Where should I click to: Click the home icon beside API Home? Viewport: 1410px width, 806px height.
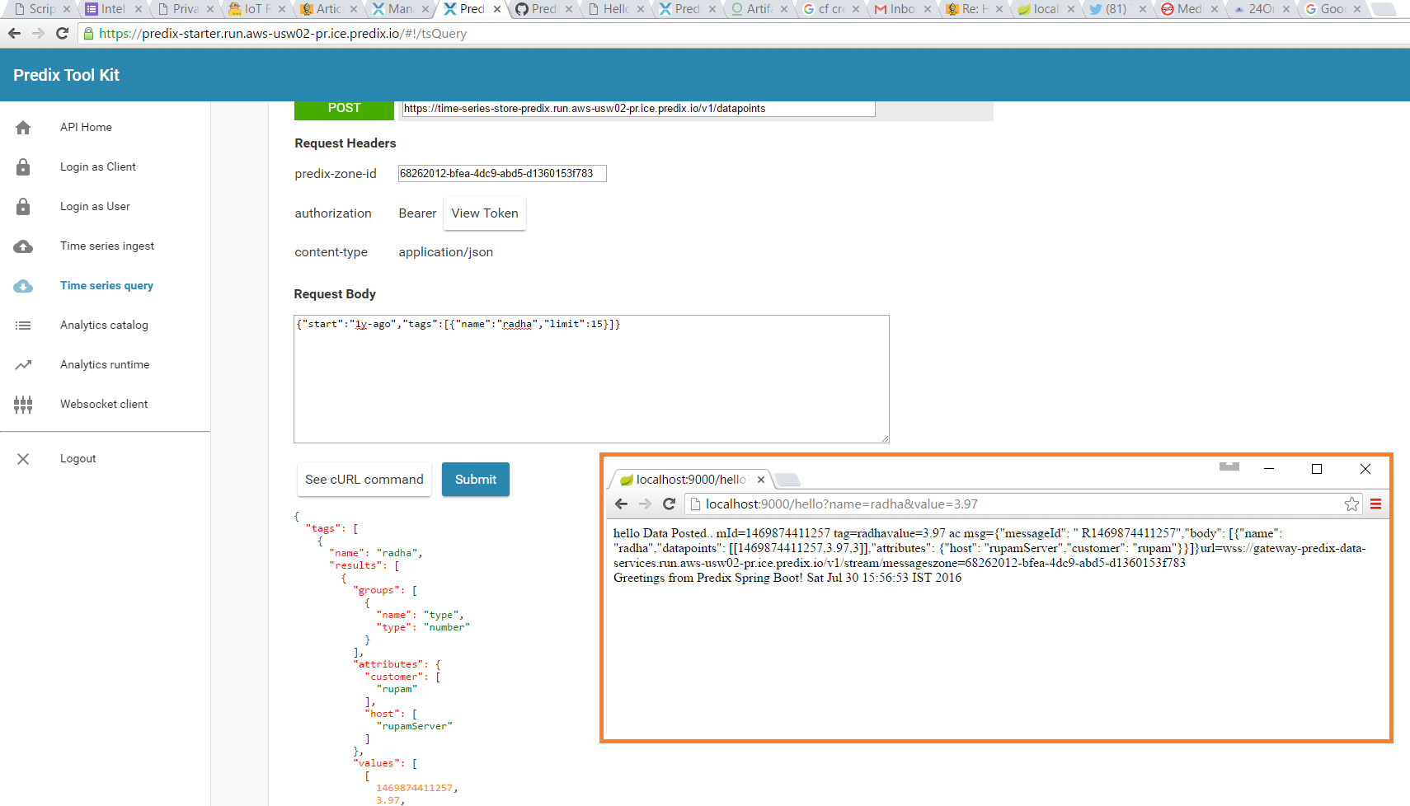[x=23, y=128]
